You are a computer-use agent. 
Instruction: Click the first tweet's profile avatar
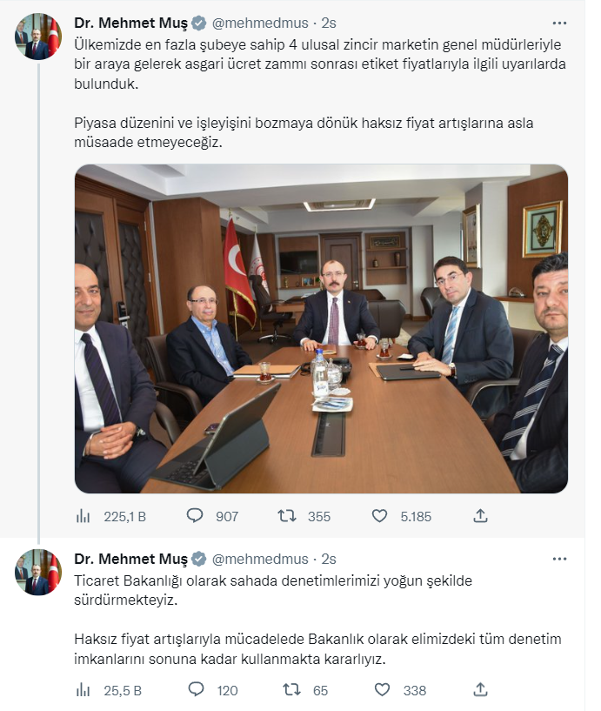point(38,37)
